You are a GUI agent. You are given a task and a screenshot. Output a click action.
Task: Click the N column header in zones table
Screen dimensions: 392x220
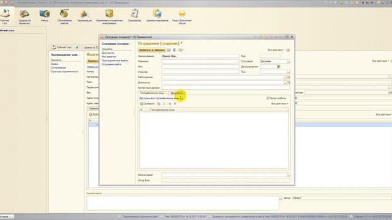click(x=145, y=110)
